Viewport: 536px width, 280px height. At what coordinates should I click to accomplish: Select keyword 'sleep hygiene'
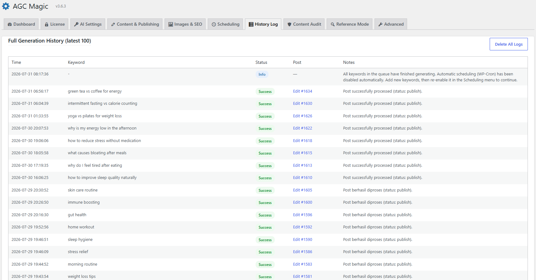(80, 240)
